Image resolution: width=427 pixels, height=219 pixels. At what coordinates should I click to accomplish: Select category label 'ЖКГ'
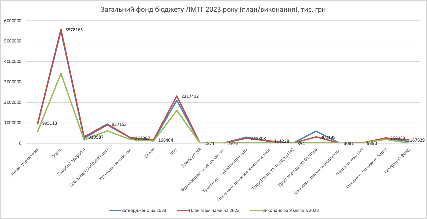(x=175, y=152)
